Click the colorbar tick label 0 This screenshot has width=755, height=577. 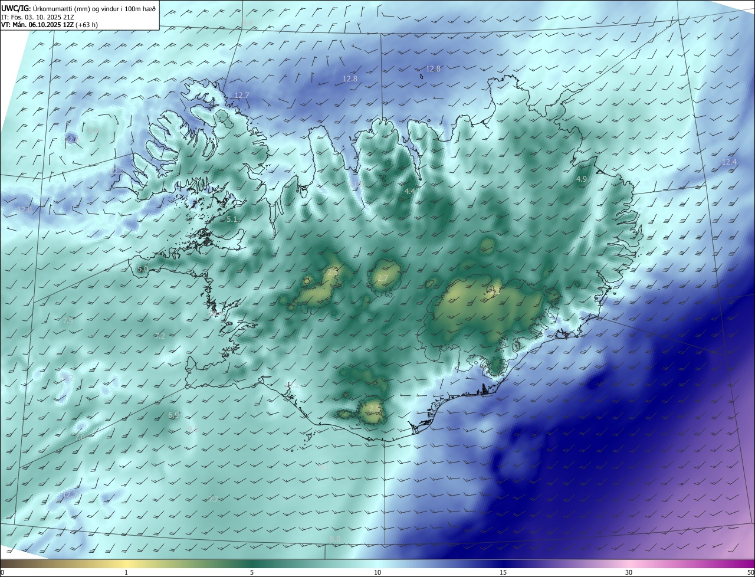click(x=2, y=572)
